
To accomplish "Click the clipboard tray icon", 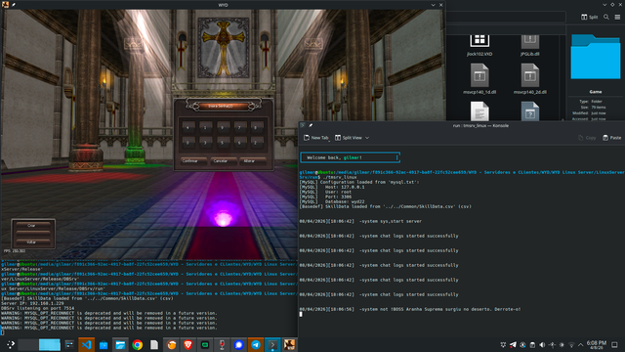I will coord(532,345).
